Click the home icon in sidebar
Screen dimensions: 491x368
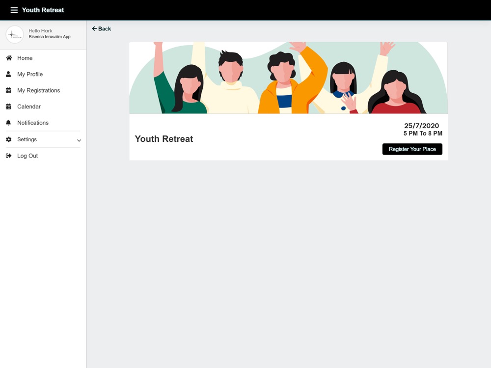click(9, 58)
